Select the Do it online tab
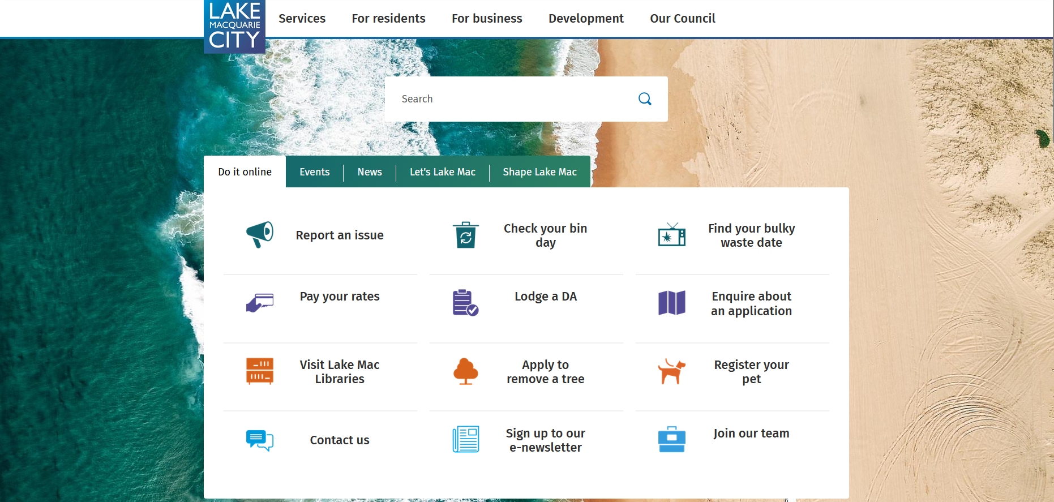This screenshot has width=1054, height=502. coord(245,171)
